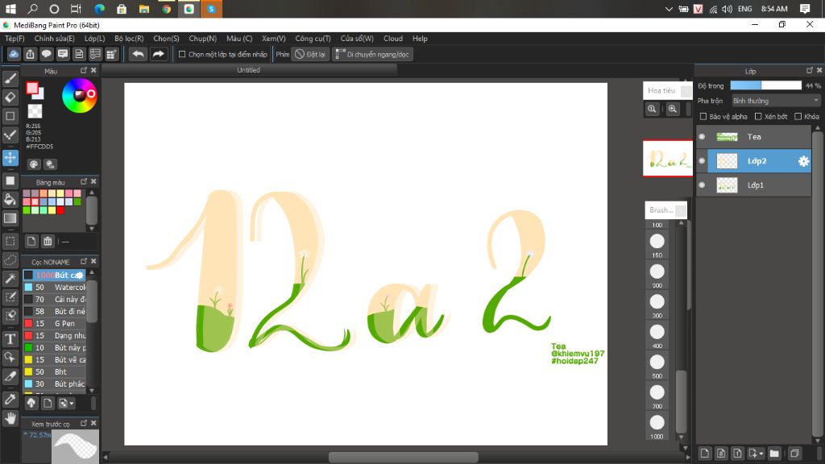Open File Explorer from taskbar
Screen dimensions: 825x464
(x=143, y=9)
